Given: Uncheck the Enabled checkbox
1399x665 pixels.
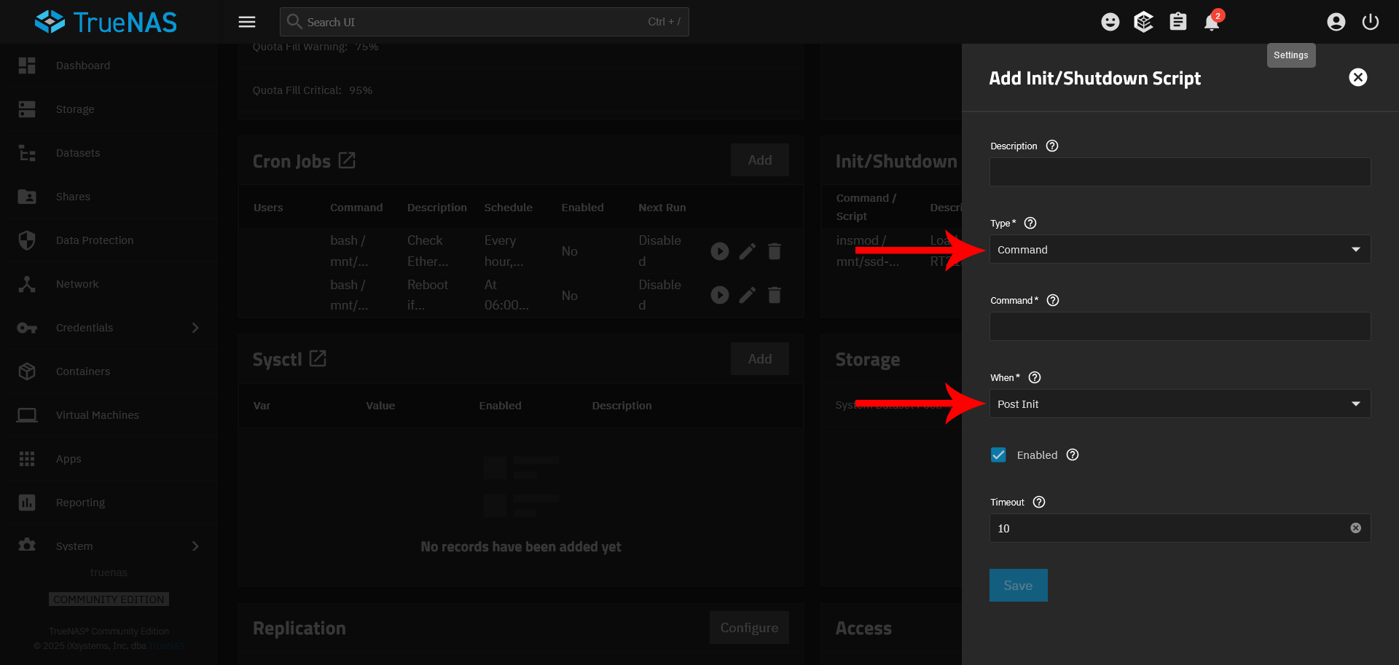Looking at the screenshot, I should point(998,455).
